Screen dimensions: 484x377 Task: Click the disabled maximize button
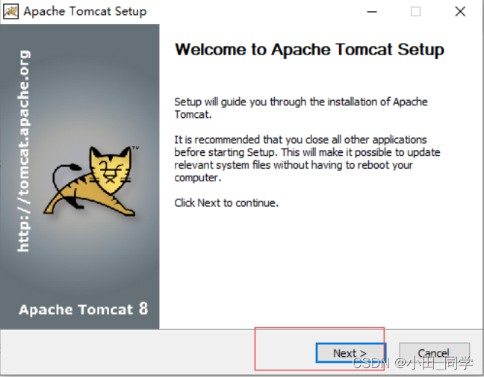click(x=415, y=12)
